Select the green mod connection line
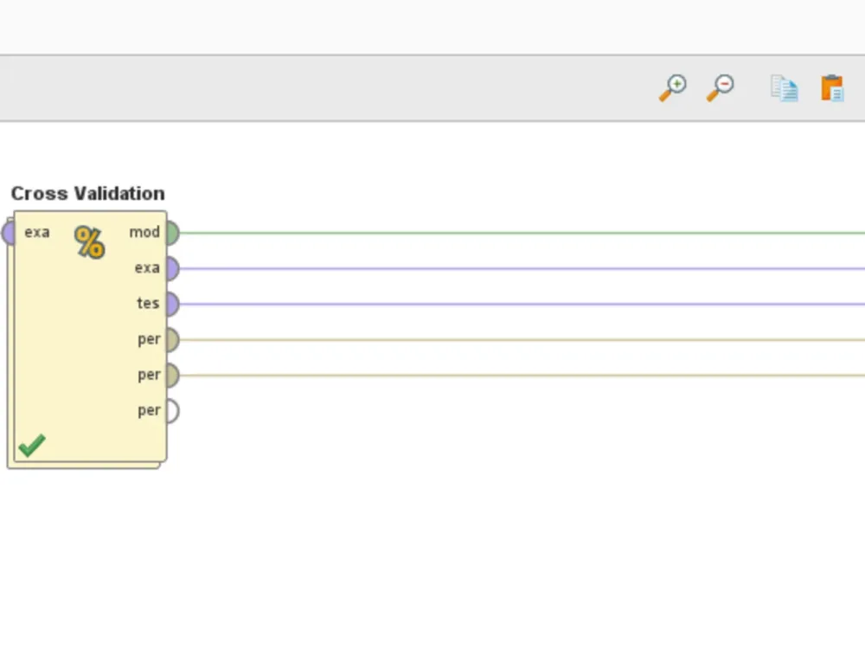The image size is (865, 649). (522, 233)
